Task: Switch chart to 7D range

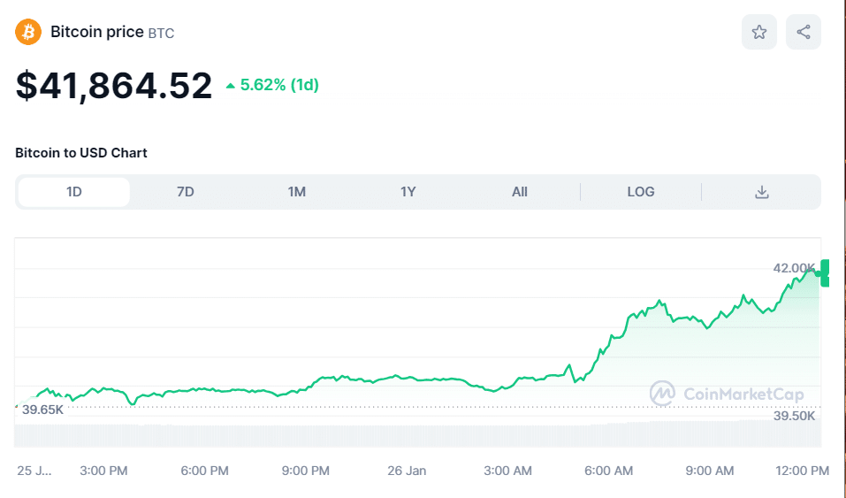Action: pos(186,192)
